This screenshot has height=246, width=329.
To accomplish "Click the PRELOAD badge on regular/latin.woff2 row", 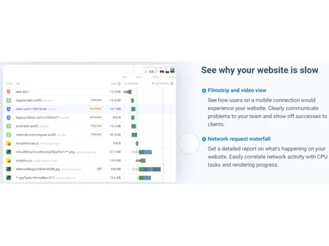I will [96, 100].
